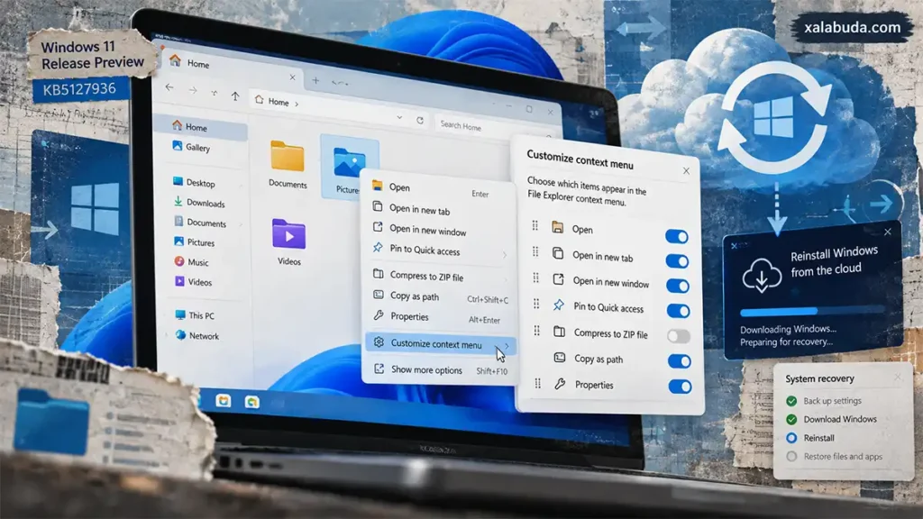Select Customize context menu entry
Screen dimensions: 923x519
[x=440, y=344]
